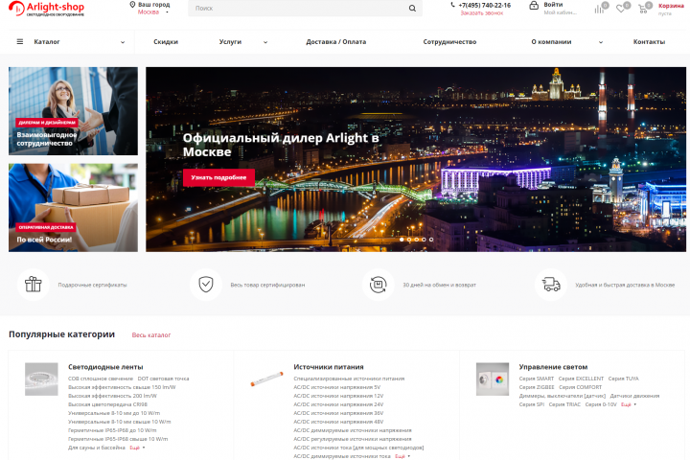Open Высокая цветопередача CRI98 link
Screen dimensions: 690x460
pyautogui.click(x=107, y=404)
